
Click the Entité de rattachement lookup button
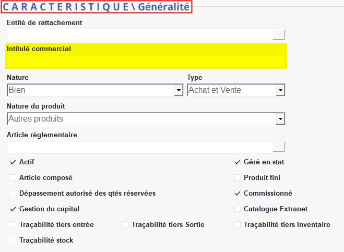(279, 35)
